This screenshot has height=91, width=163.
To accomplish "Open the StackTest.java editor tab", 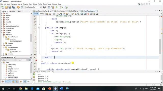I will tap(61, 11).
